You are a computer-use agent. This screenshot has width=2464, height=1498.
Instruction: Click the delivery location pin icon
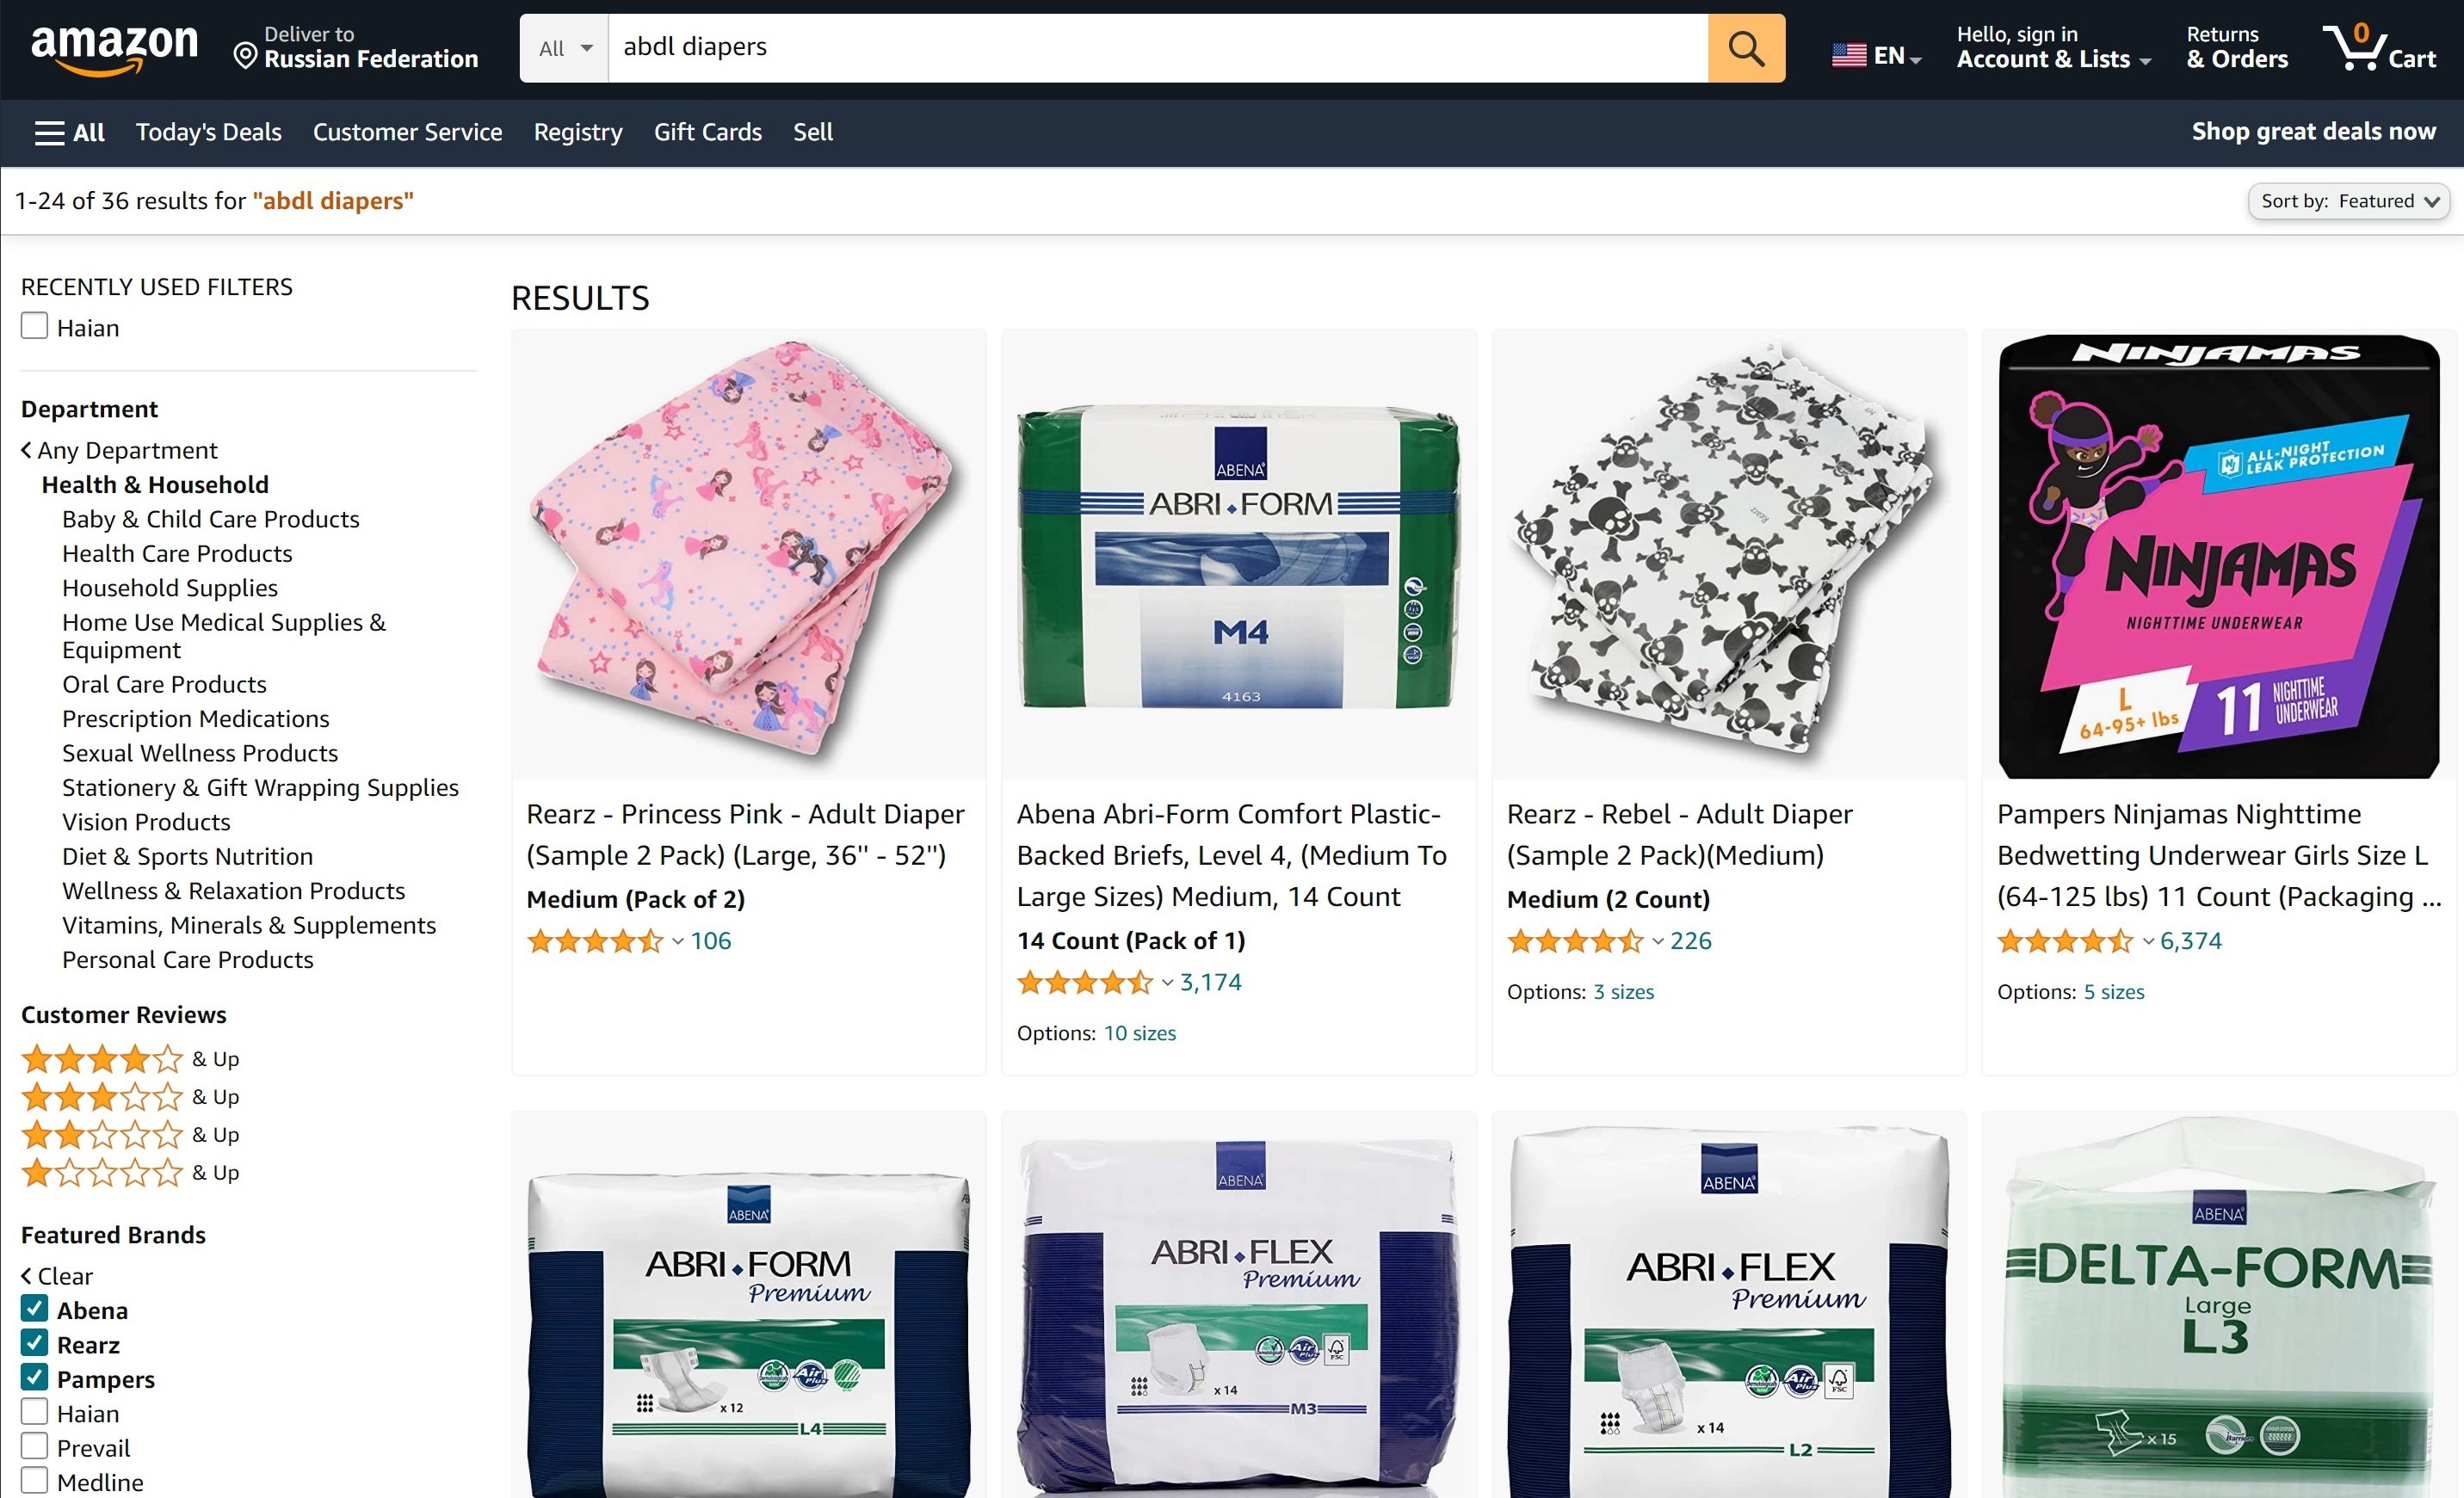pyautogui.click(x=245, y=56)
